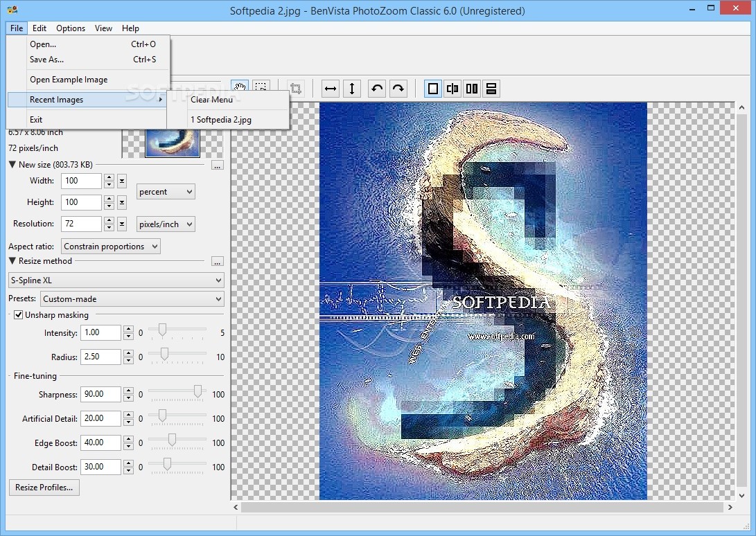Click preview horizontal scrollbar left arrow
This screenshot has width=756, height=536.
236,507
